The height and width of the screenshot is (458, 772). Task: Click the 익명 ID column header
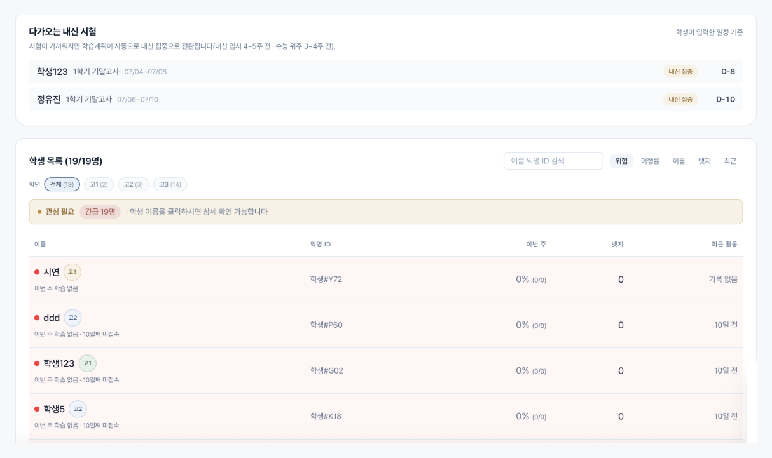[321, 244]
